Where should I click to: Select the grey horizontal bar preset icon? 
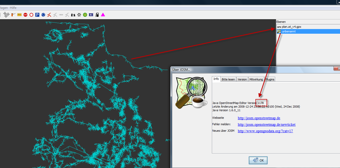click(61, 15)
